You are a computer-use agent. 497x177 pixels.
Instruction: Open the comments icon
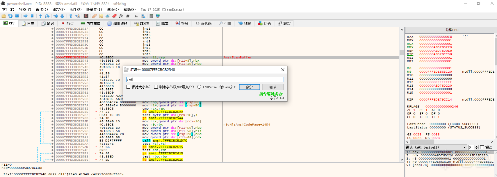point(101,16)
